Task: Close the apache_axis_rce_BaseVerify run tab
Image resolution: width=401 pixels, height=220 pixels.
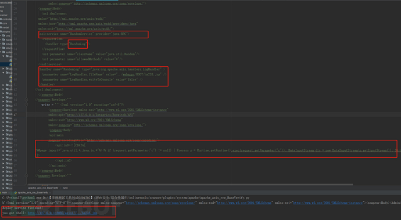Action: [50, 193]
